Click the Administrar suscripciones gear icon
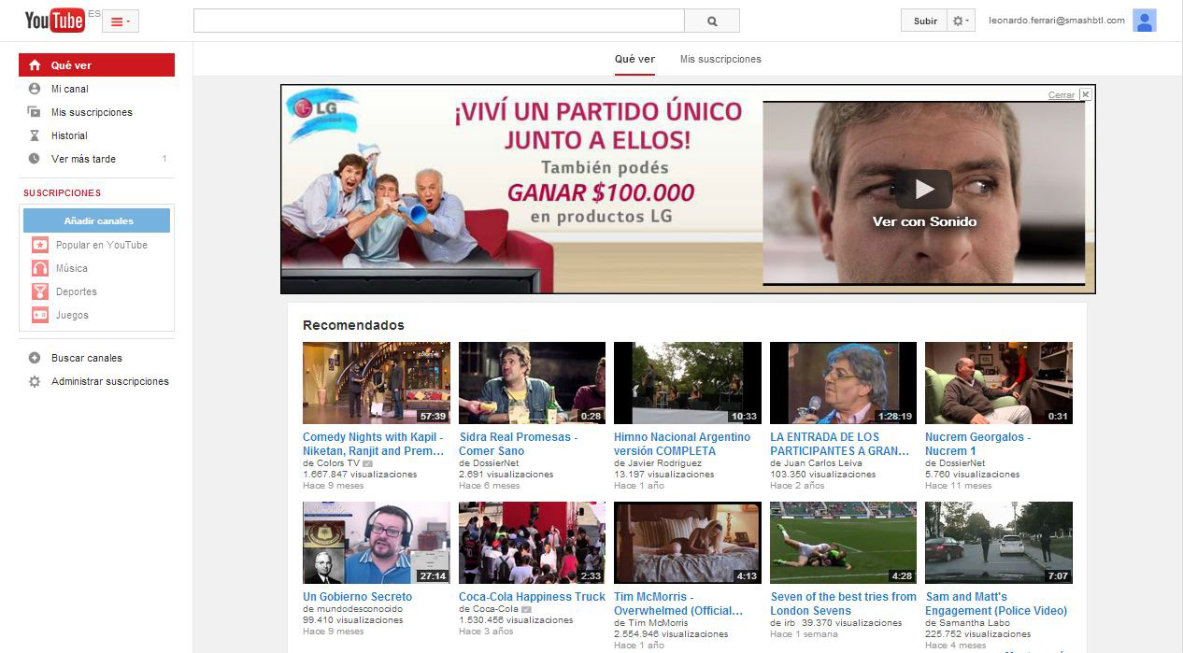 tap(35, 381)
